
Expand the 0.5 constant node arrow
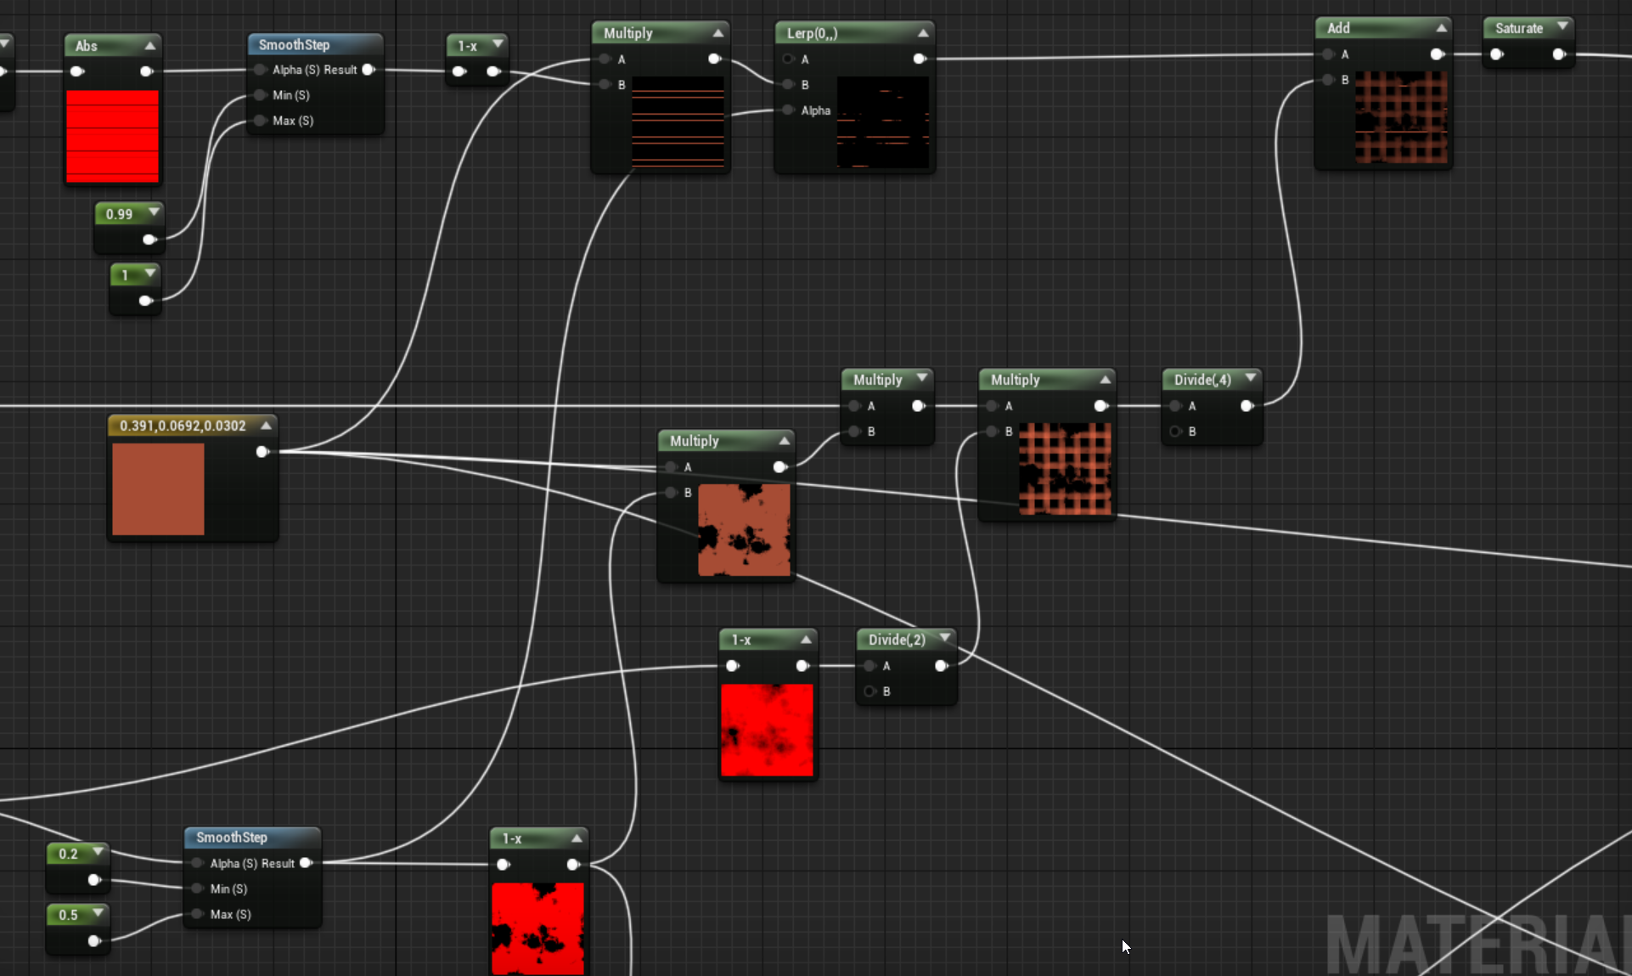pyautogui.click(x=98, y=912)
